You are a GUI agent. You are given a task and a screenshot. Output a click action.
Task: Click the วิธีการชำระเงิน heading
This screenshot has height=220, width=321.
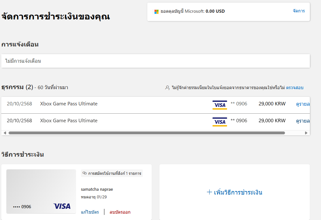pos(23,154)
